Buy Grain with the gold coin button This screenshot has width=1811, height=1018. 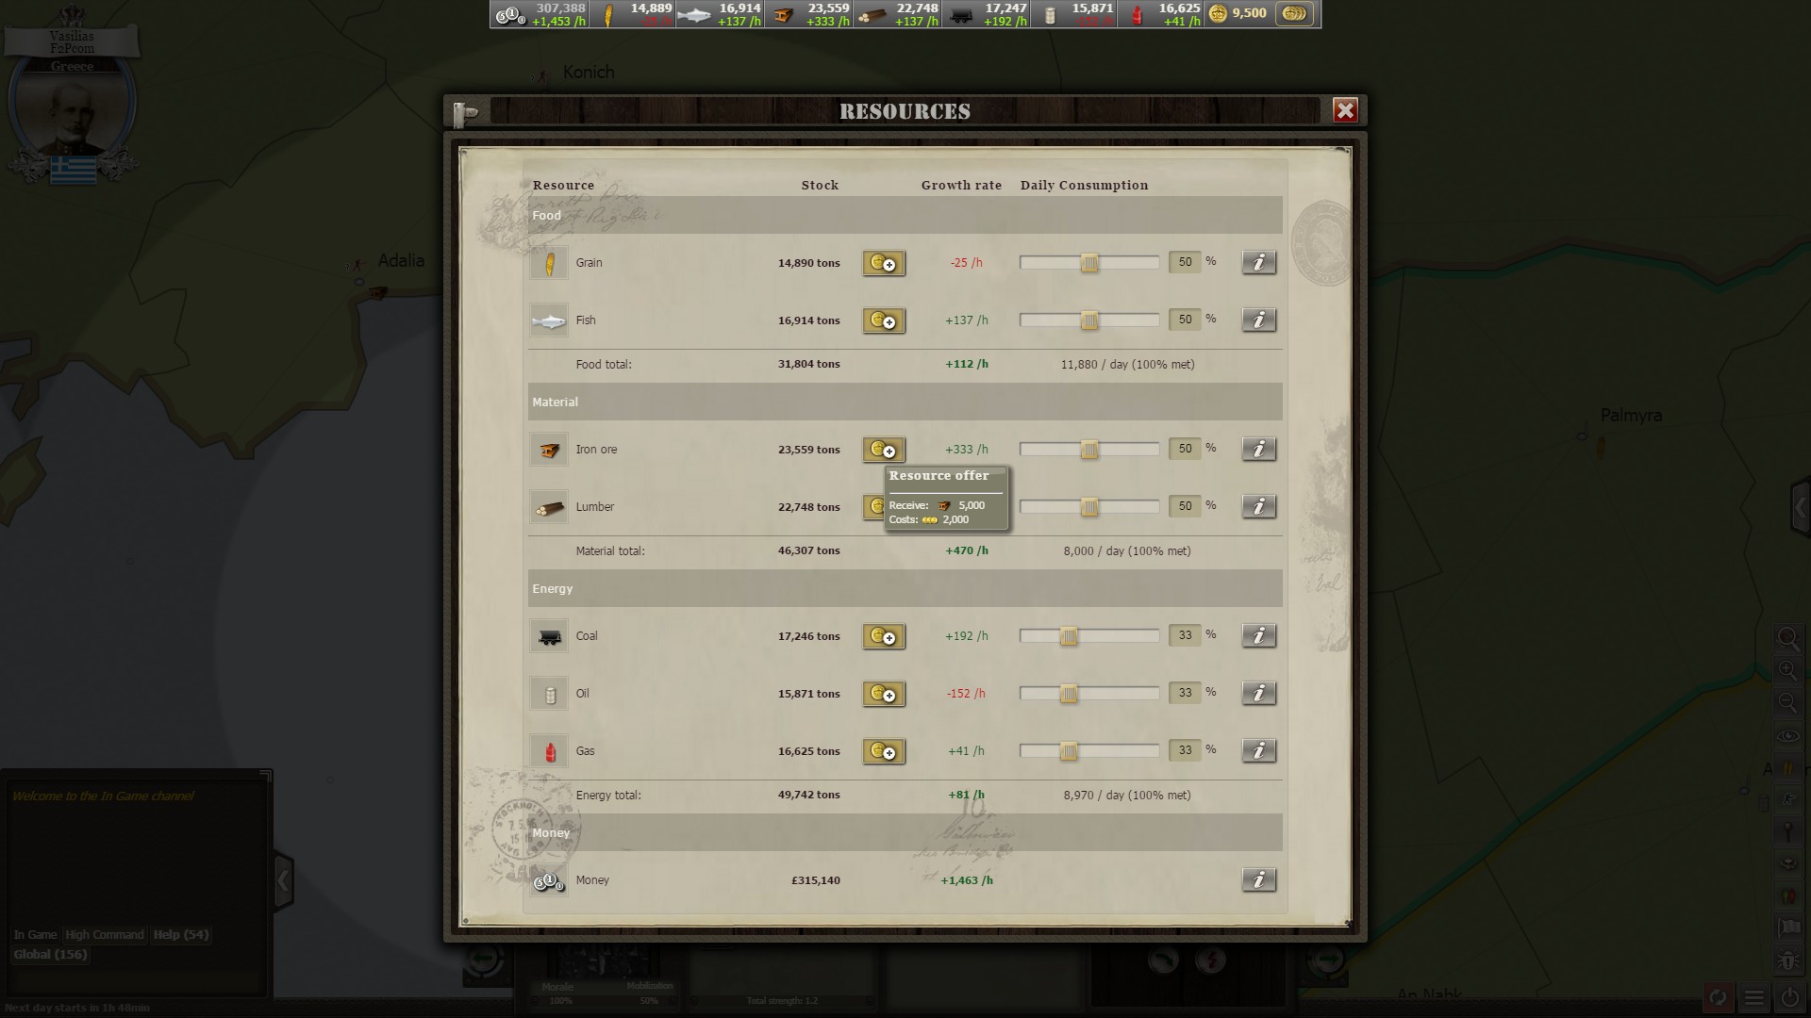point(884,263)
